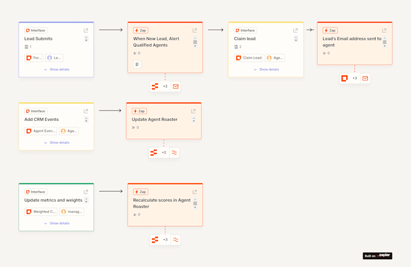Show details of Claim lead interface

[266, 69]
